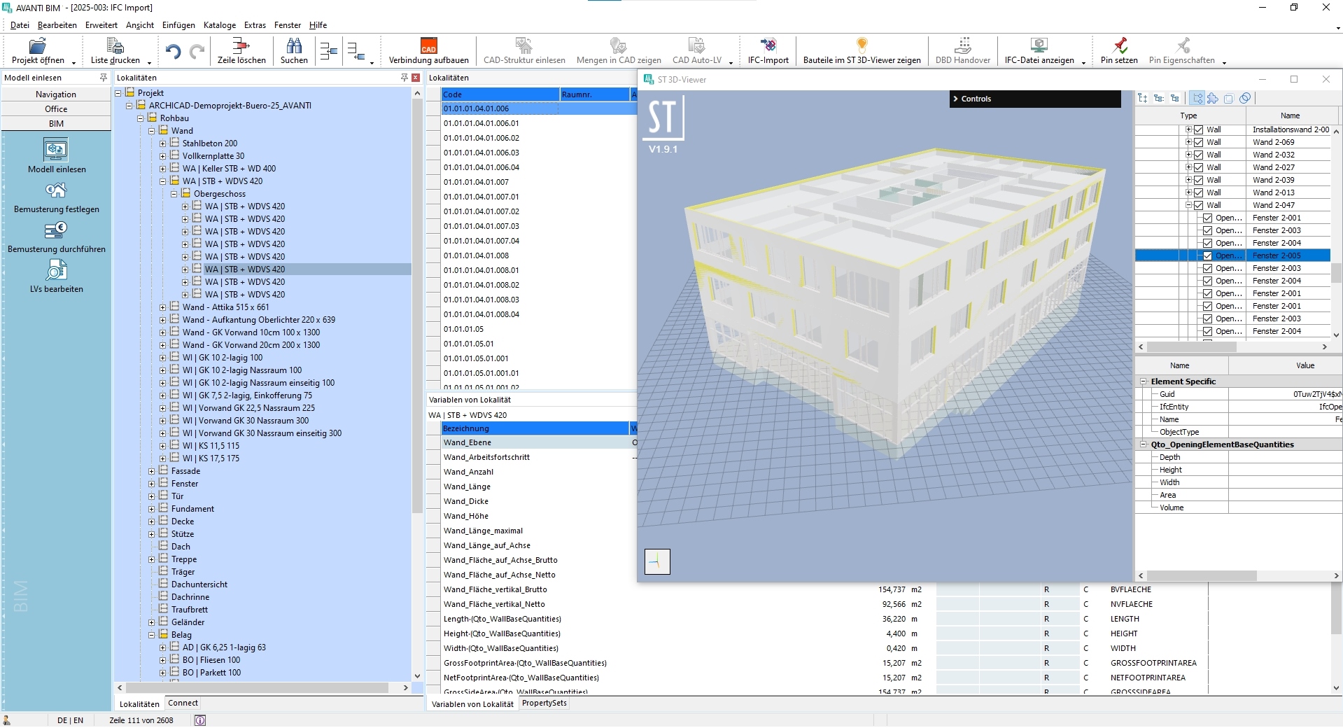This screenshot has width=1343, height=728.
Task: Click the Pin setzen icon
Action: [x=1118, y=47]
